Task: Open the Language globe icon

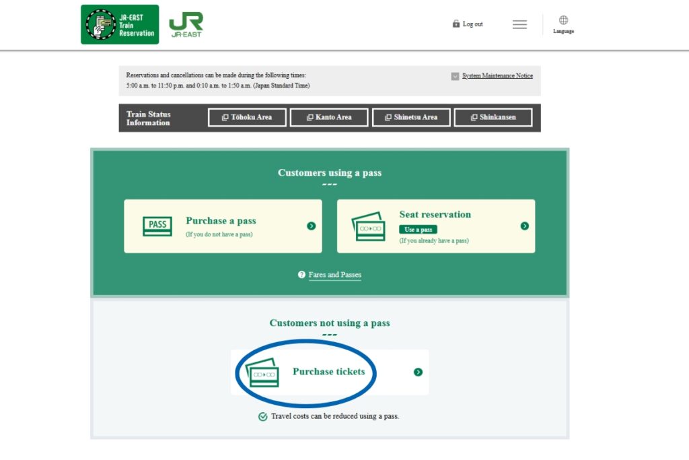Action: coord(563,20)
